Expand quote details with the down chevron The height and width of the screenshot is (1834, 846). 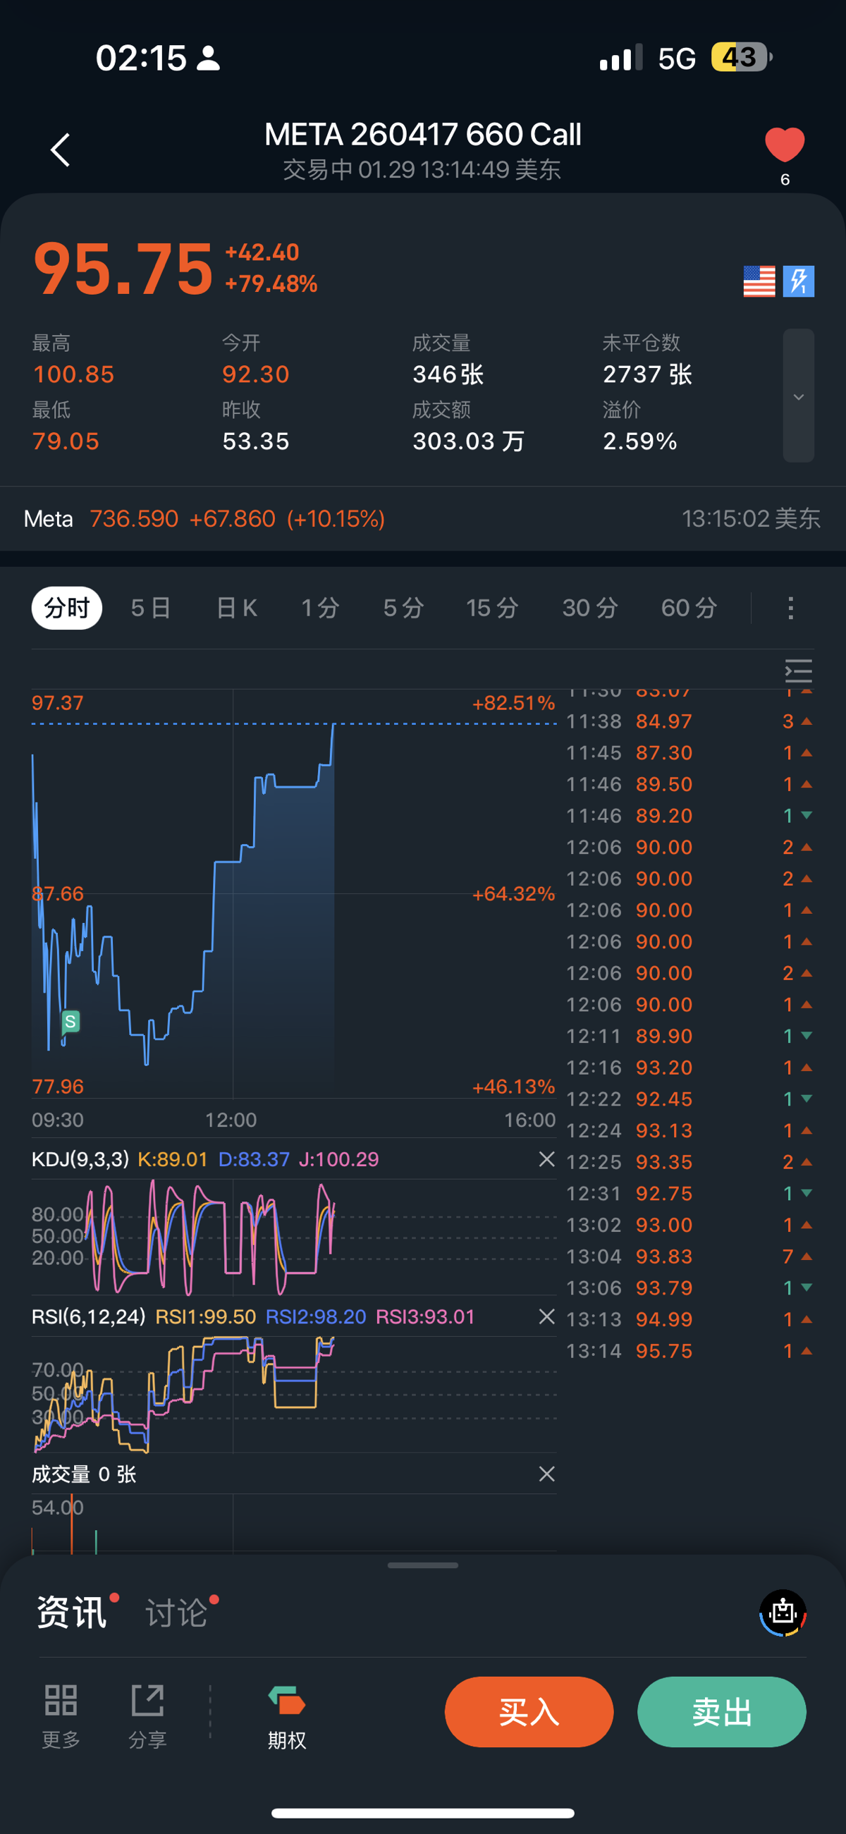(x=798, y=396)
